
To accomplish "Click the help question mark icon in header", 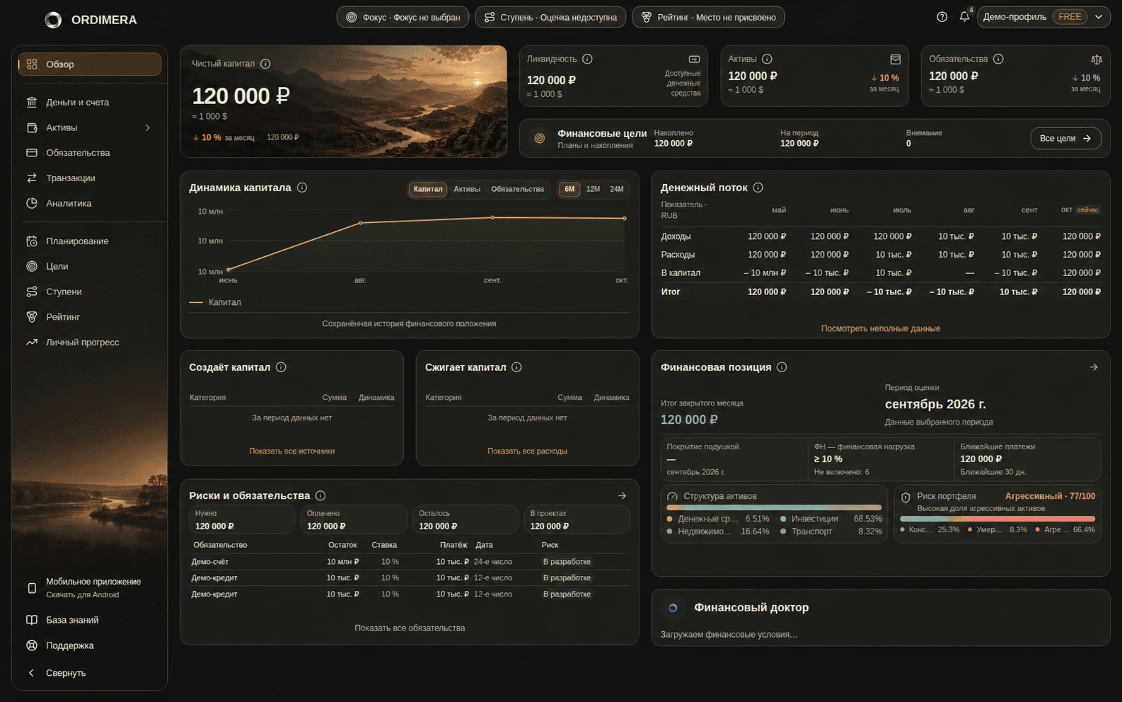I will coord(942,17).
